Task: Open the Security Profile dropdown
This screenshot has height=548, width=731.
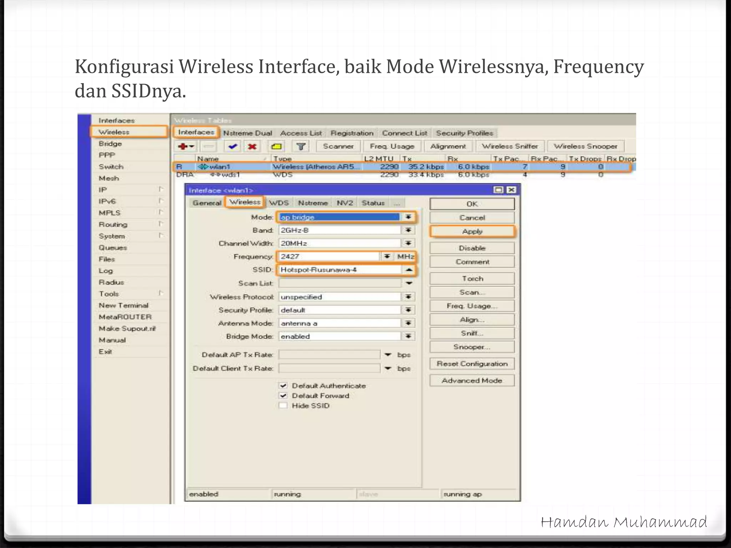Action: [x=408, y=310]
